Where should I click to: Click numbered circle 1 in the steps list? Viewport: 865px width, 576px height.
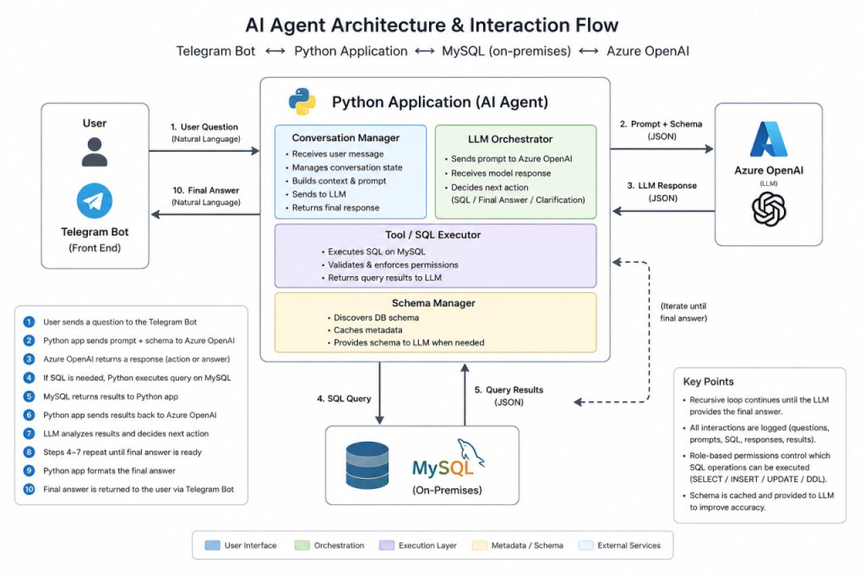(x=29, y=322)
